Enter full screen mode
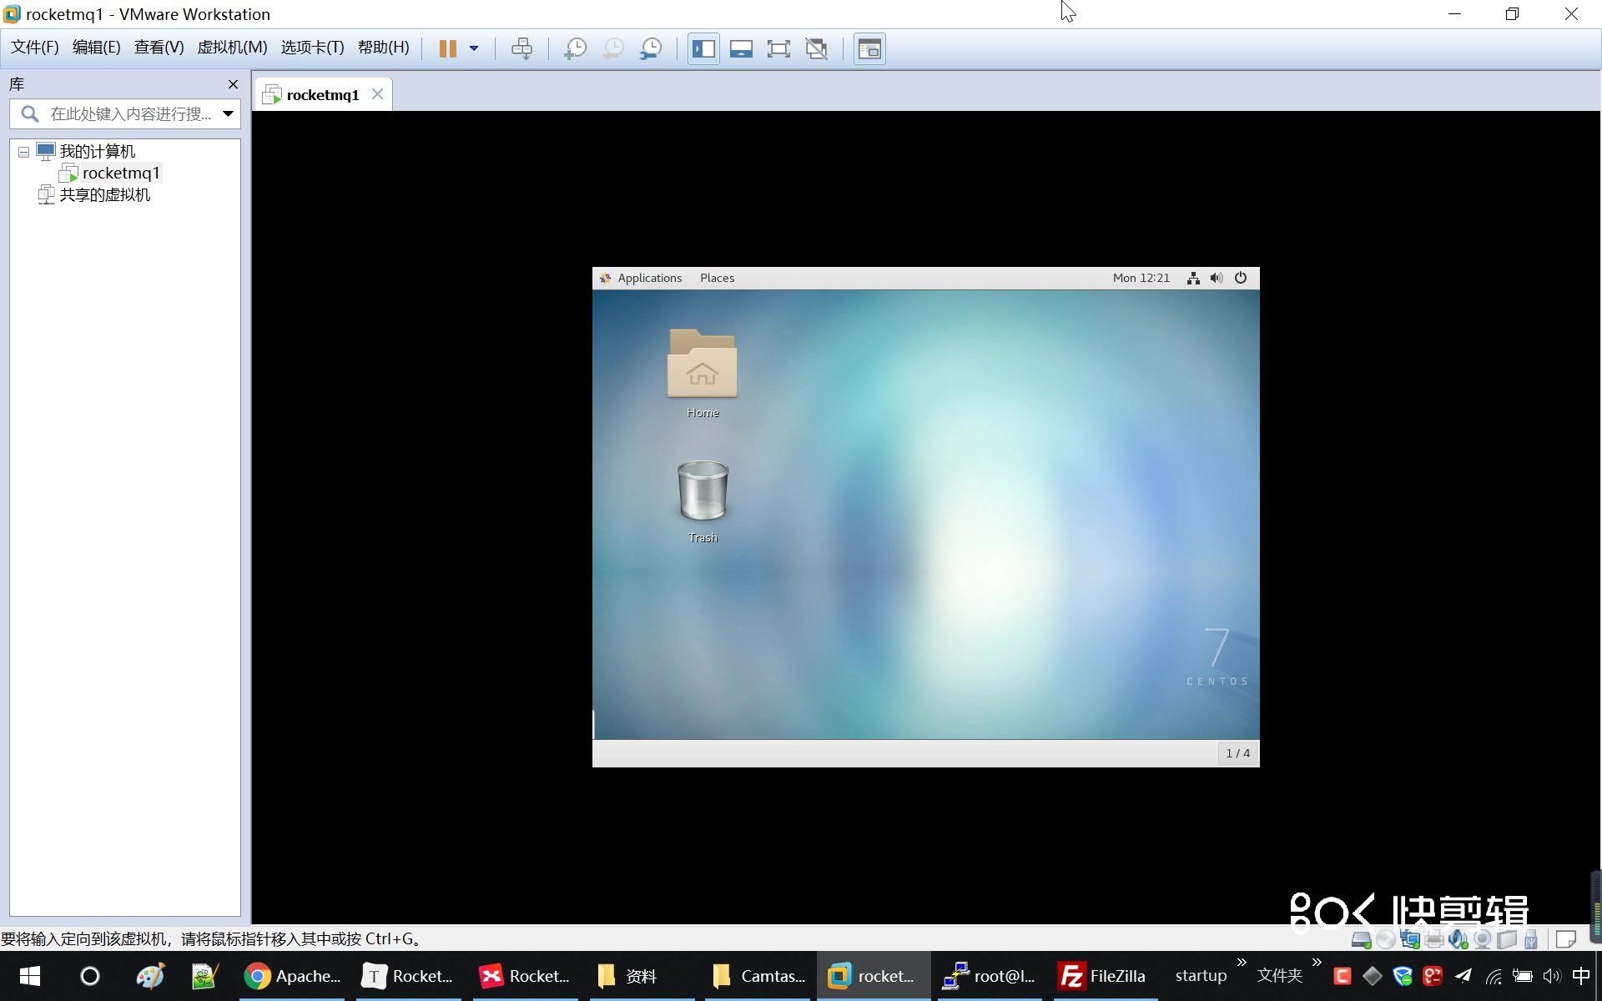Image resolution: width=1602 pixels, height=1001 pixels. 778,48
